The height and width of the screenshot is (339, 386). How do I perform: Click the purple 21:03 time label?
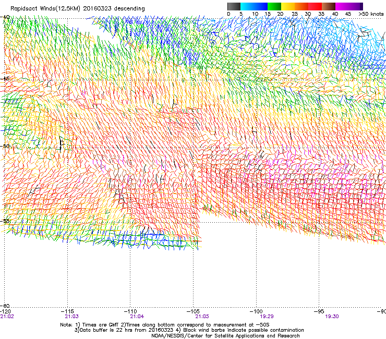(x=71, y=317)
